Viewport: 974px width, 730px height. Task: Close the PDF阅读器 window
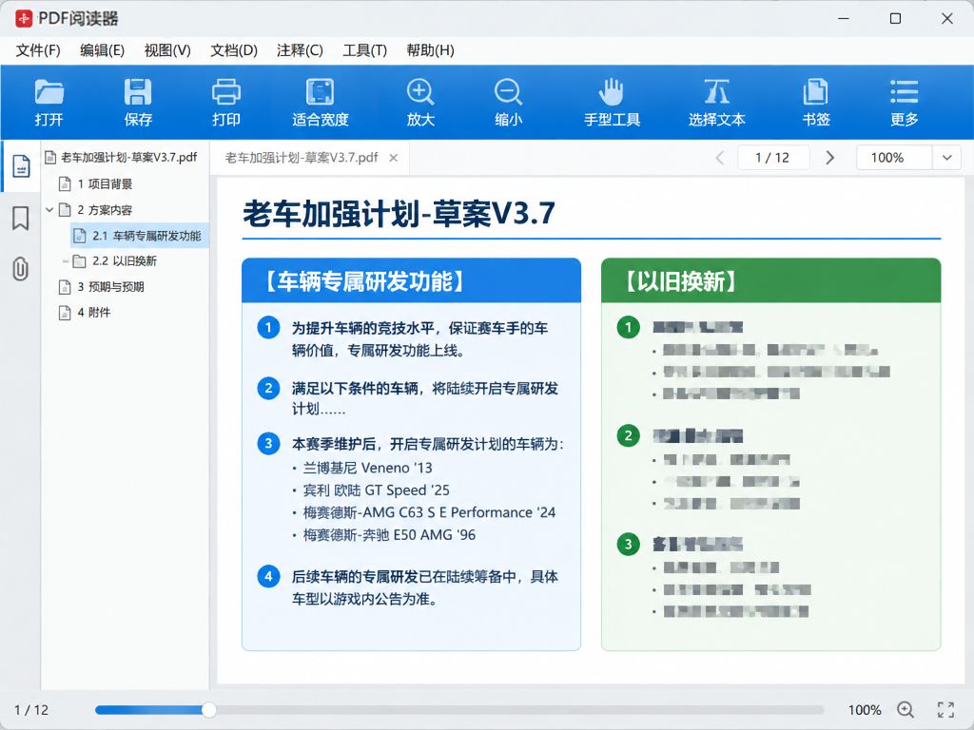point(946,19)
